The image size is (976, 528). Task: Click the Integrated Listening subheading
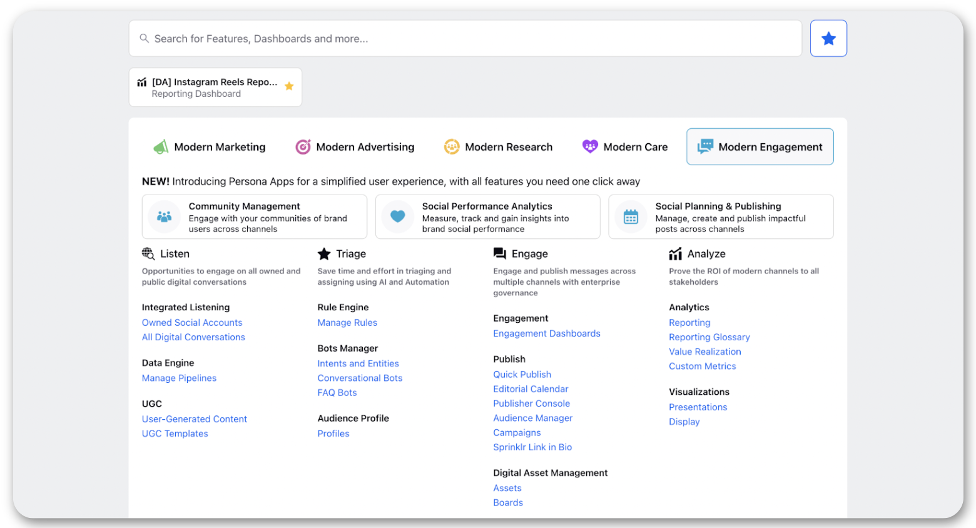tap(186, 307)
